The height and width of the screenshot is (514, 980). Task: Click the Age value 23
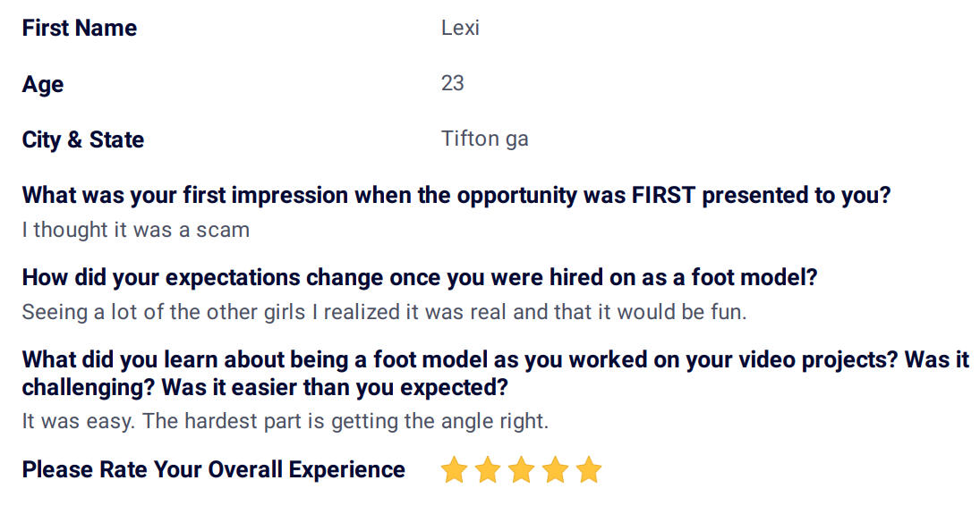click(453, 83)
